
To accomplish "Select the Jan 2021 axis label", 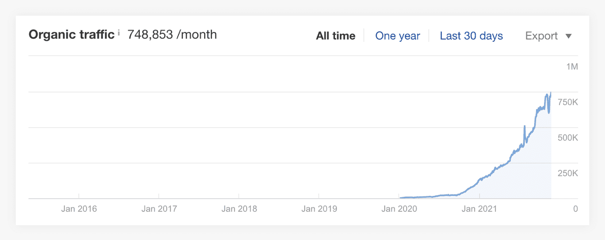I will pos(479,209).
